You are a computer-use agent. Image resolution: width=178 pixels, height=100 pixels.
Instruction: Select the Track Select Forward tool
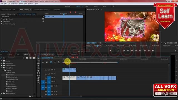coord(38,59)
